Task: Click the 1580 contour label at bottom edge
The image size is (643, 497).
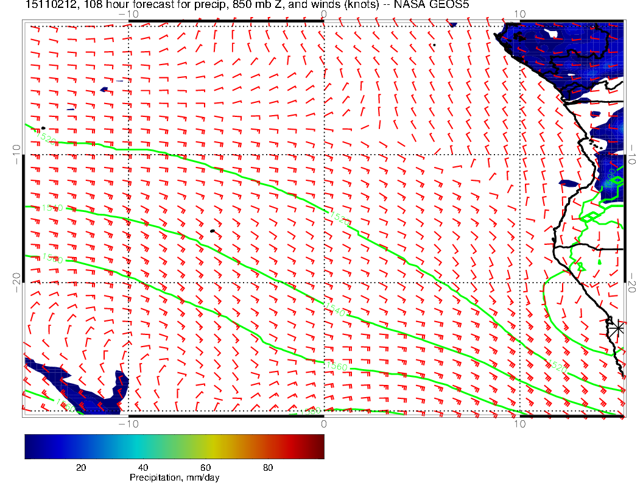Action: tap(311, 412)
